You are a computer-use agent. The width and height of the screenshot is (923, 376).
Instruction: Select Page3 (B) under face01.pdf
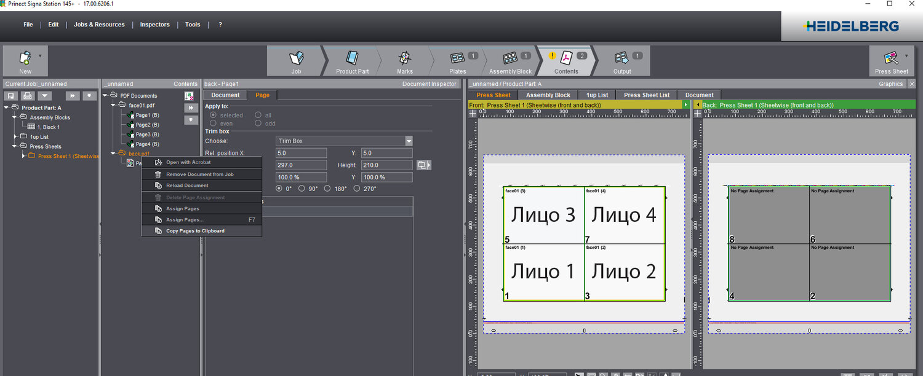point(147,135)
